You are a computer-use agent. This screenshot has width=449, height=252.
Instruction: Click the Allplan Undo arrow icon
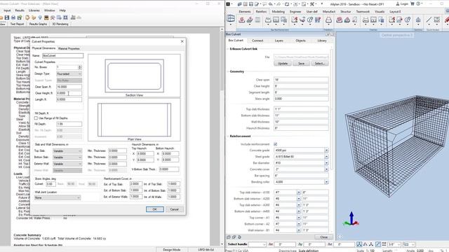point(271,4)
